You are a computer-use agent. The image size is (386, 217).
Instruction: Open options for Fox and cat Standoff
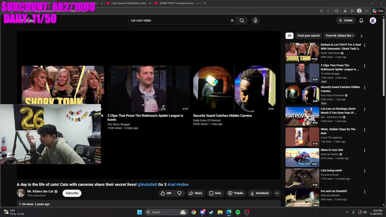tap(365, 192)
